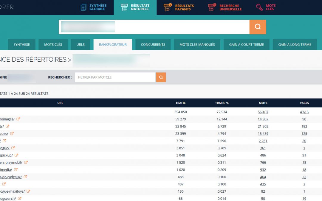Go to the Concurrents tab

[x=153, y=44]
